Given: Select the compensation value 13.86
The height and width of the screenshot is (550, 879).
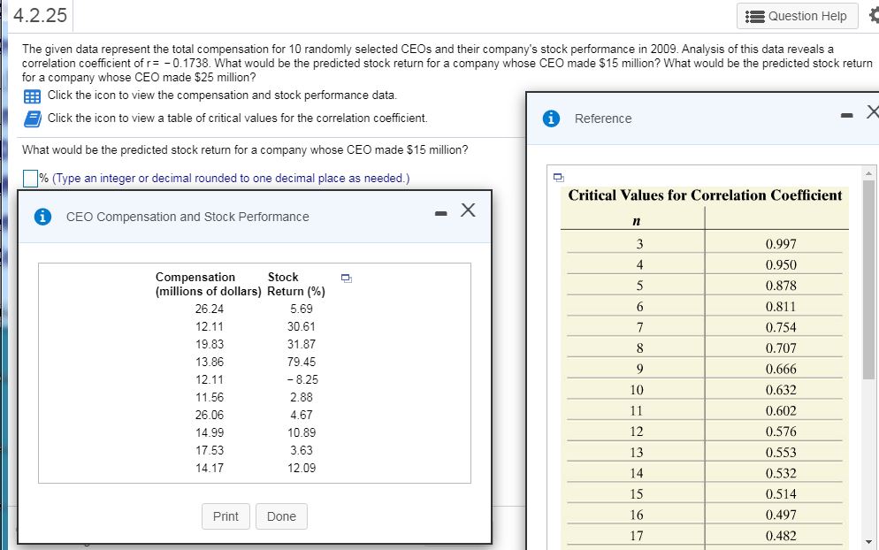Looking at the screenshot, I should [x=210, y=363].
